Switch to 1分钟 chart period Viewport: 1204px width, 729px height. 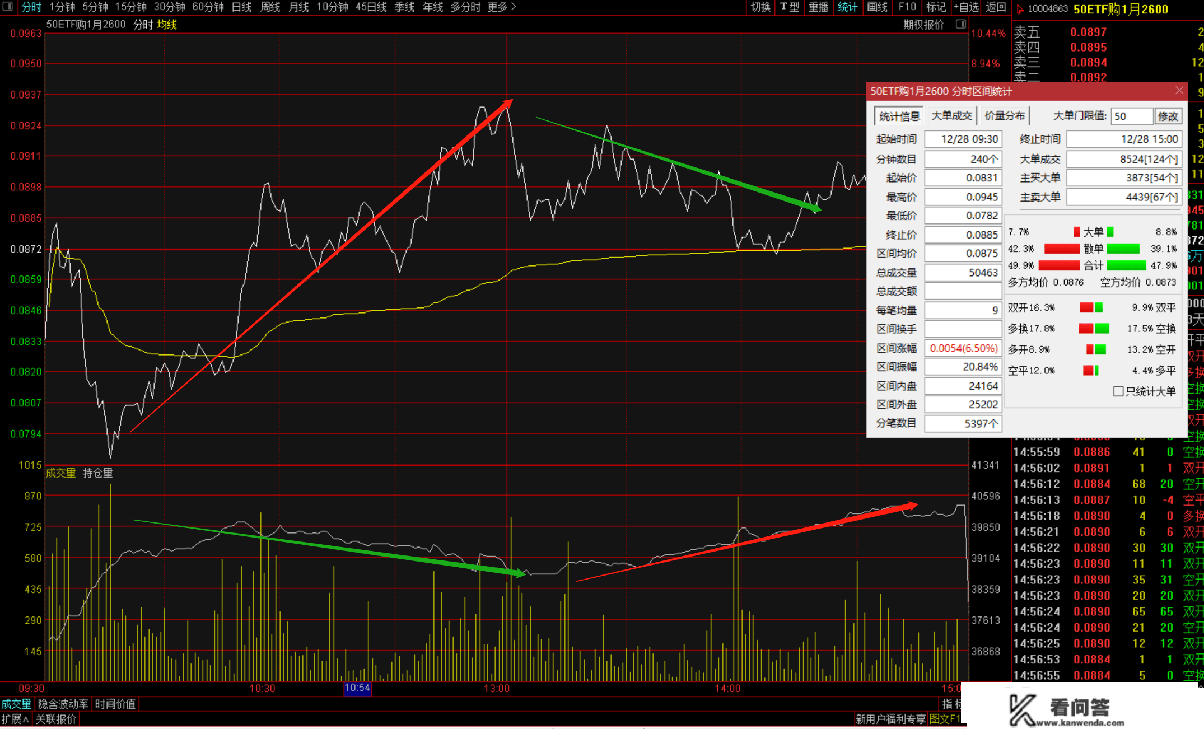pos(62,7)
